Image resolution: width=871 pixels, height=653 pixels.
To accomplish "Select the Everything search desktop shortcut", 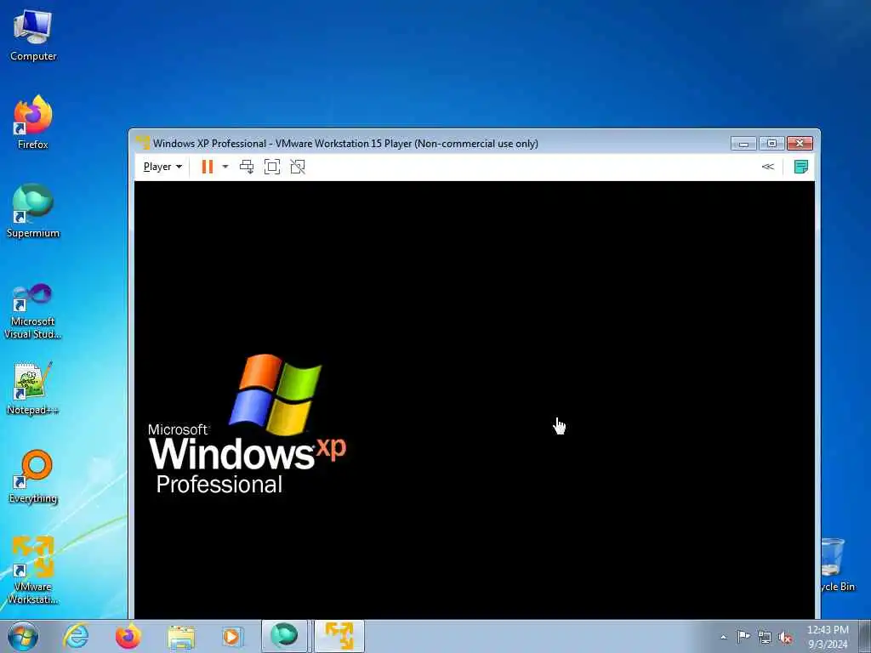I will [x=33, y=476].
